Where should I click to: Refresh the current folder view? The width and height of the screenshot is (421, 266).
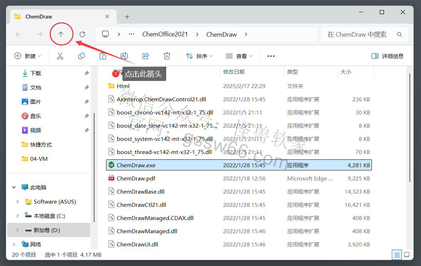83,35
